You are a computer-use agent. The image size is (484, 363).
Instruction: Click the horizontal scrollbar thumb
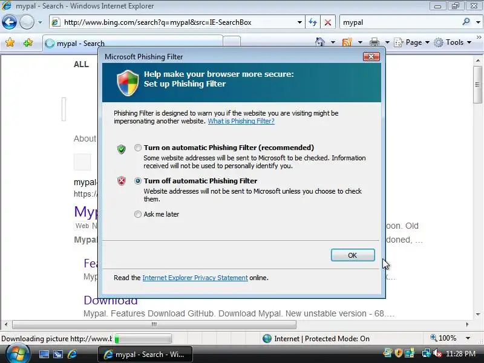point(154,324)
